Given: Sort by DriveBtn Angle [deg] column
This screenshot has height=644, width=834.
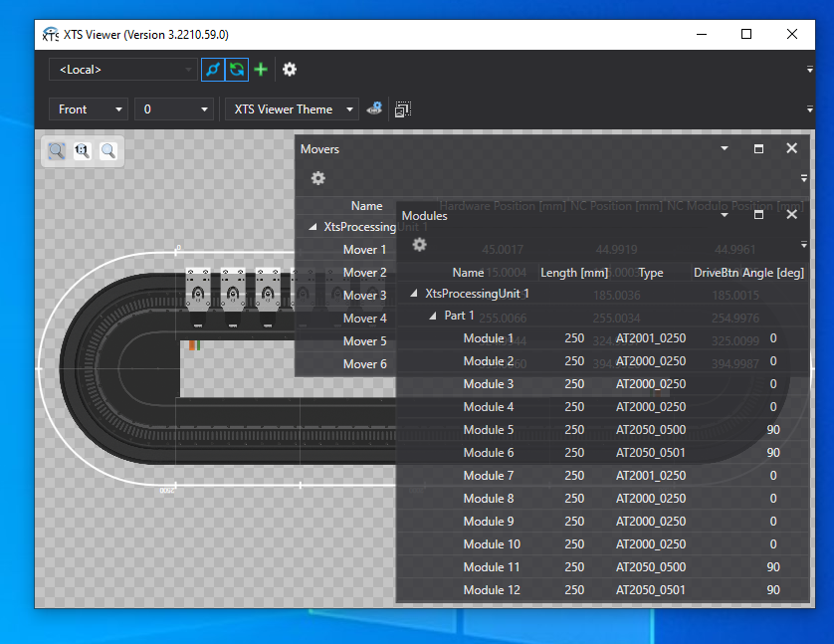Looking at the screenshot, I should [748, 273].
